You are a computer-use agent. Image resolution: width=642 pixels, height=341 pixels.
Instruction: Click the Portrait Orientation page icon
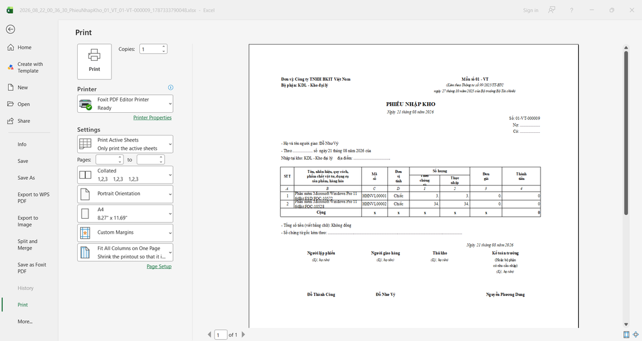click(x=85, y=194)
